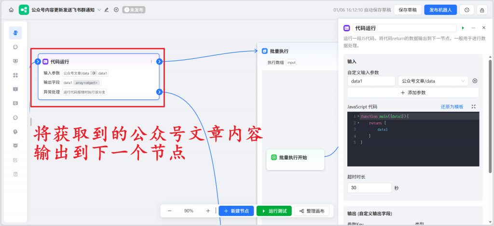Screen dimensions: 494x226
Task: Click 整理画布 button
Action: coord(312,211)
